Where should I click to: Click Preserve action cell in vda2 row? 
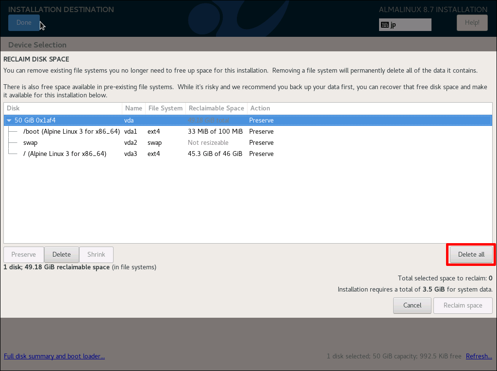[261, 143]
